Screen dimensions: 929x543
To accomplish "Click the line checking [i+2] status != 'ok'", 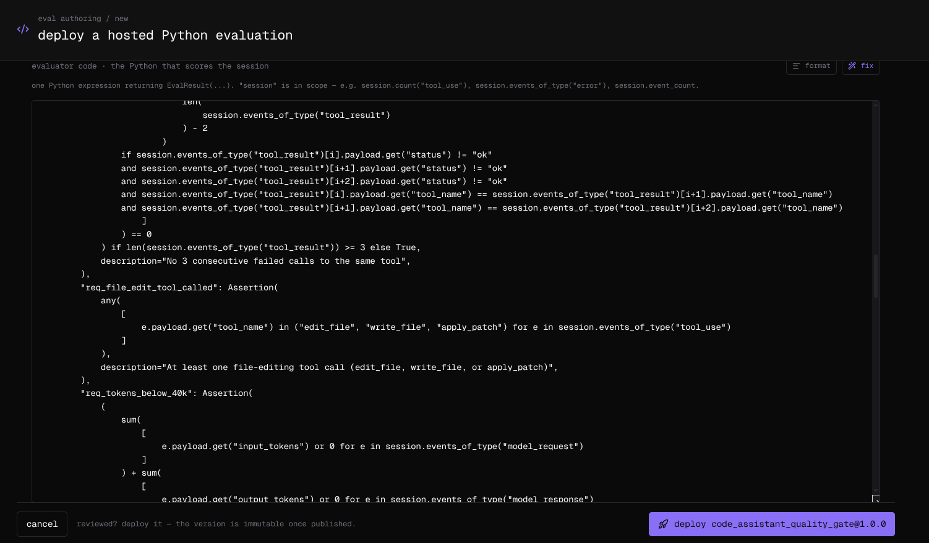I will point(314,182).
